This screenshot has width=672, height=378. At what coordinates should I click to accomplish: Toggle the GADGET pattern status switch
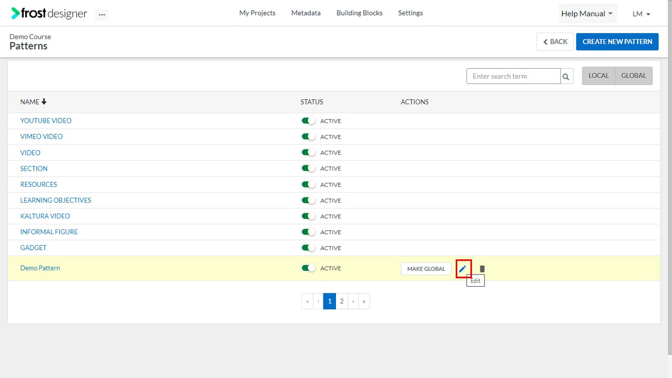[x=308, y=247]
